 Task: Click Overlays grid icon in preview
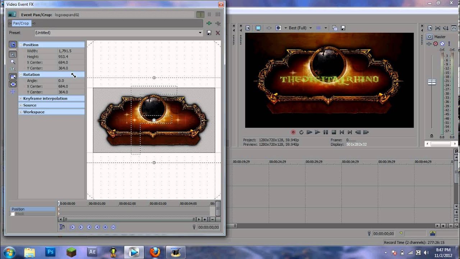pyautogui.click(x=319, y=28)
